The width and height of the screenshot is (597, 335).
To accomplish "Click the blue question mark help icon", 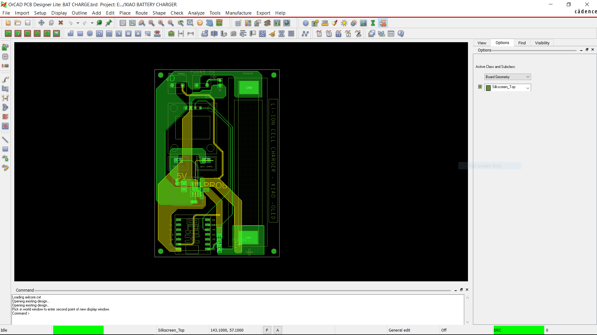I will [x=401, y=33].
